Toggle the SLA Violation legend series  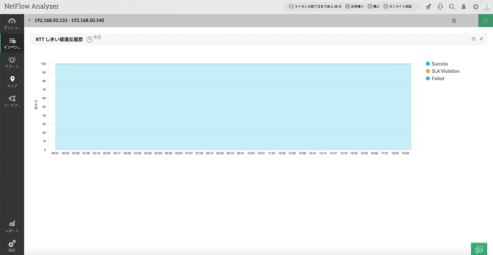pyautogui.click(x=445, y=71)
